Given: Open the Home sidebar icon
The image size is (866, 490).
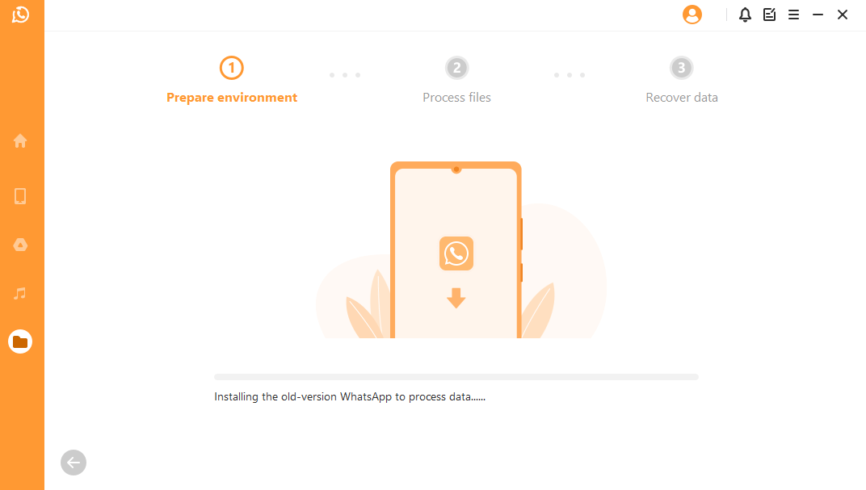Looking at the screenshot, I should (20, 140).
